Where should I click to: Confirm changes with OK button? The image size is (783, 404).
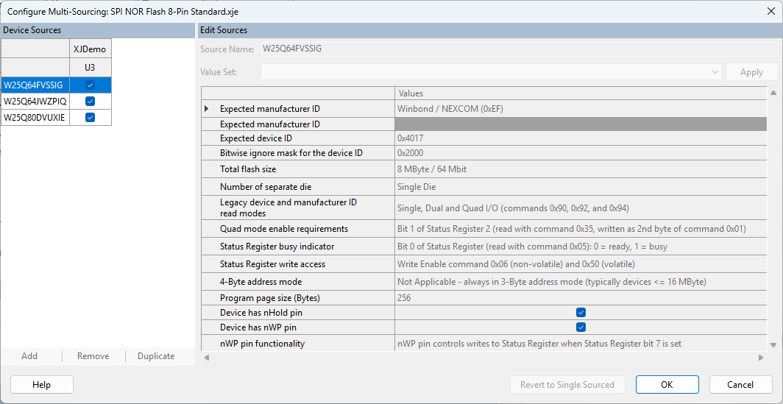coord(667,384)
